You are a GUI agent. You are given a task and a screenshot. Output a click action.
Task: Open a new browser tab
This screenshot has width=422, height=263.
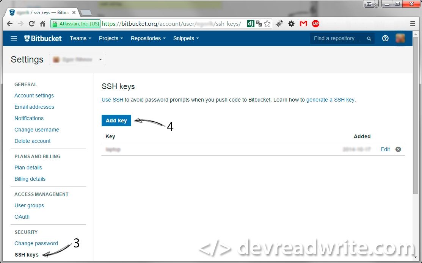[86, 13]
